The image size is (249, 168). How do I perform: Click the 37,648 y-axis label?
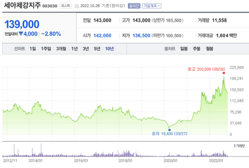click(236, 123)
